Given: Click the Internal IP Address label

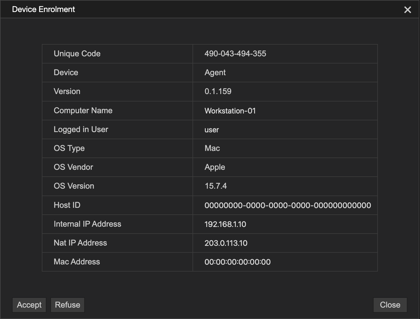Looking at the screenshot, I should click(87, 224).
